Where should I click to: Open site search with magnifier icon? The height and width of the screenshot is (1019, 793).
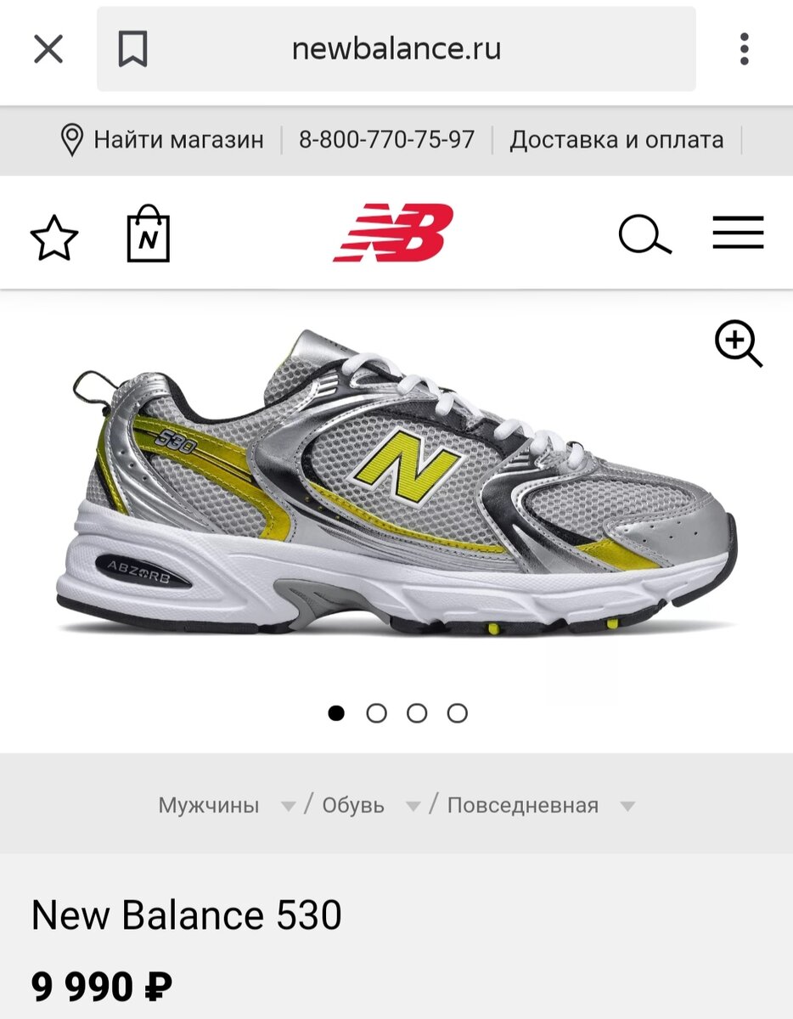pyautogui.click(x=645, y=235)
